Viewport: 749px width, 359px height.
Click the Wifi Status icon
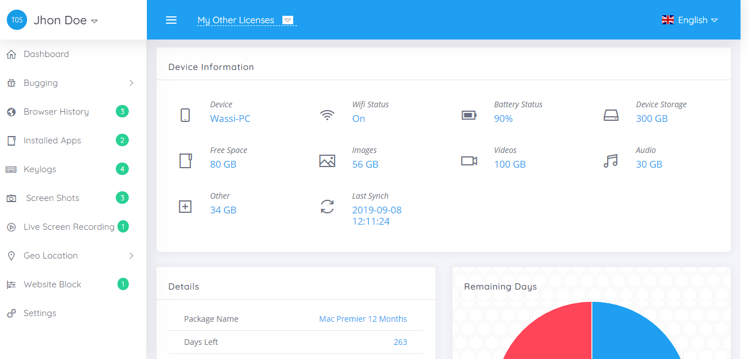pyautogui.click(x=327, y=115)
